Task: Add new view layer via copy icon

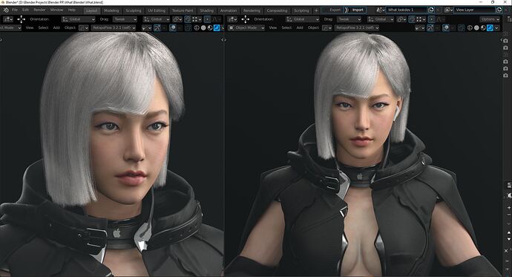Action: point(499,10)
